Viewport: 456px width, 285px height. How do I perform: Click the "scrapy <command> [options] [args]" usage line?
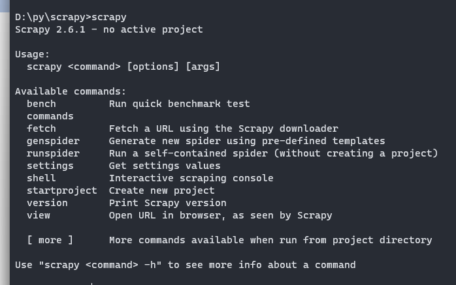(123, 67)
